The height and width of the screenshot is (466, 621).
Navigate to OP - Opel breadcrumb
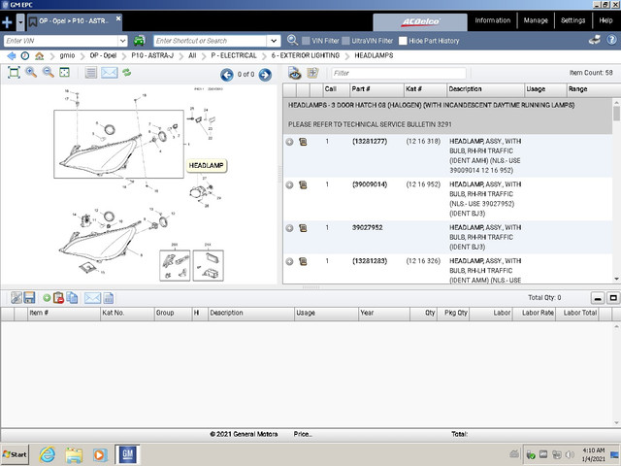point(103,55)
